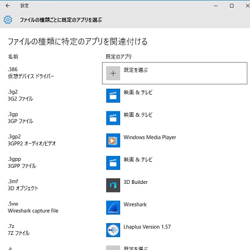Maximize the settings window

coord(232,5)
